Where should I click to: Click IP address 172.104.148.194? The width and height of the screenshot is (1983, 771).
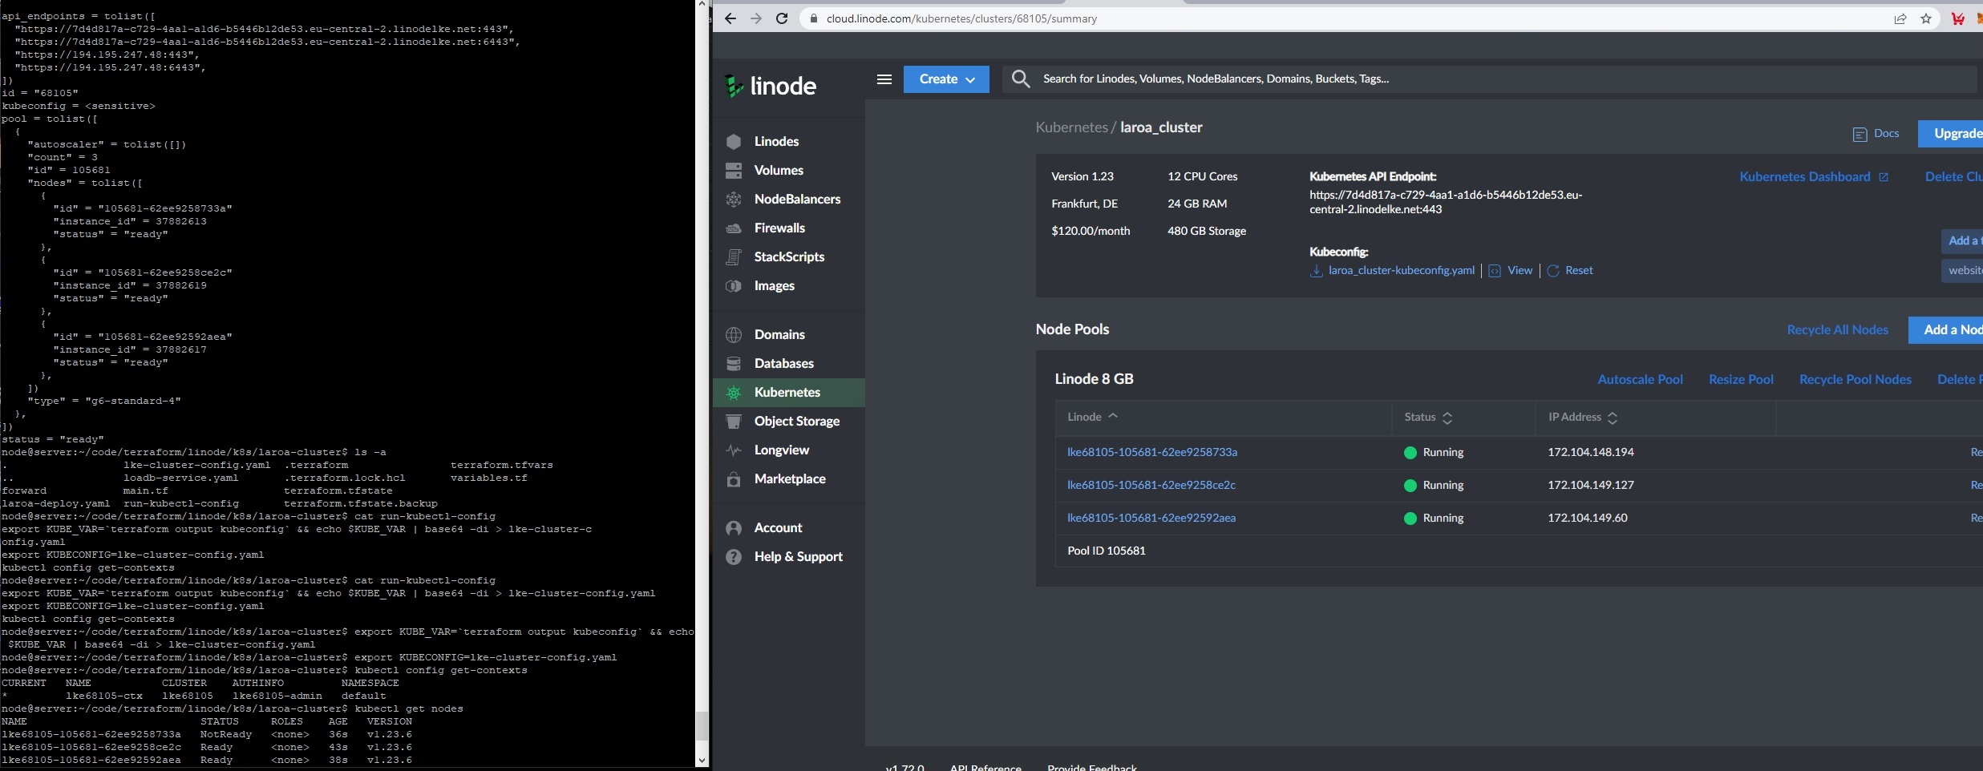1591,452
